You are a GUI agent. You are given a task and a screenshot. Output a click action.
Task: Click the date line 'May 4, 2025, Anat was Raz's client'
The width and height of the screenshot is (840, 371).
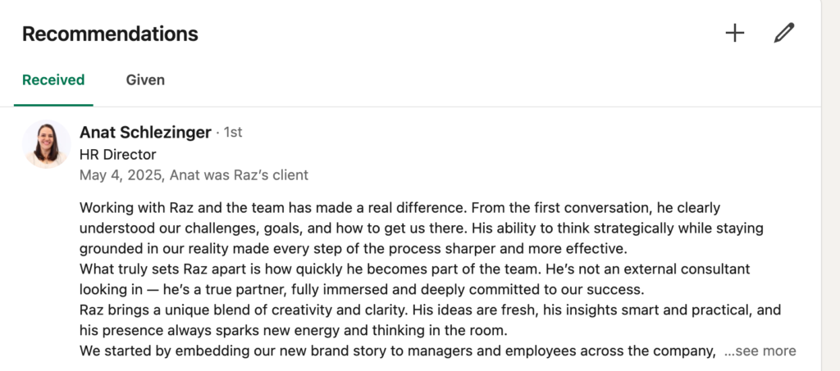point(194,175)
